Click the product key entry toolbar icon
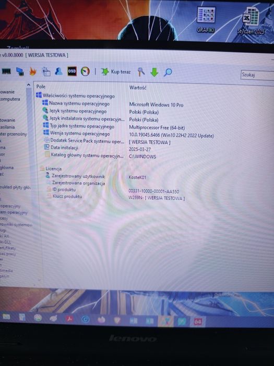This screenshot has height=366, width=274. (x=141, y=72)
